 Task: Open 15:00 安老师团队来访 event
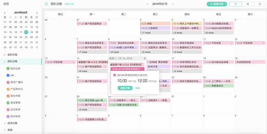(187, 62)
